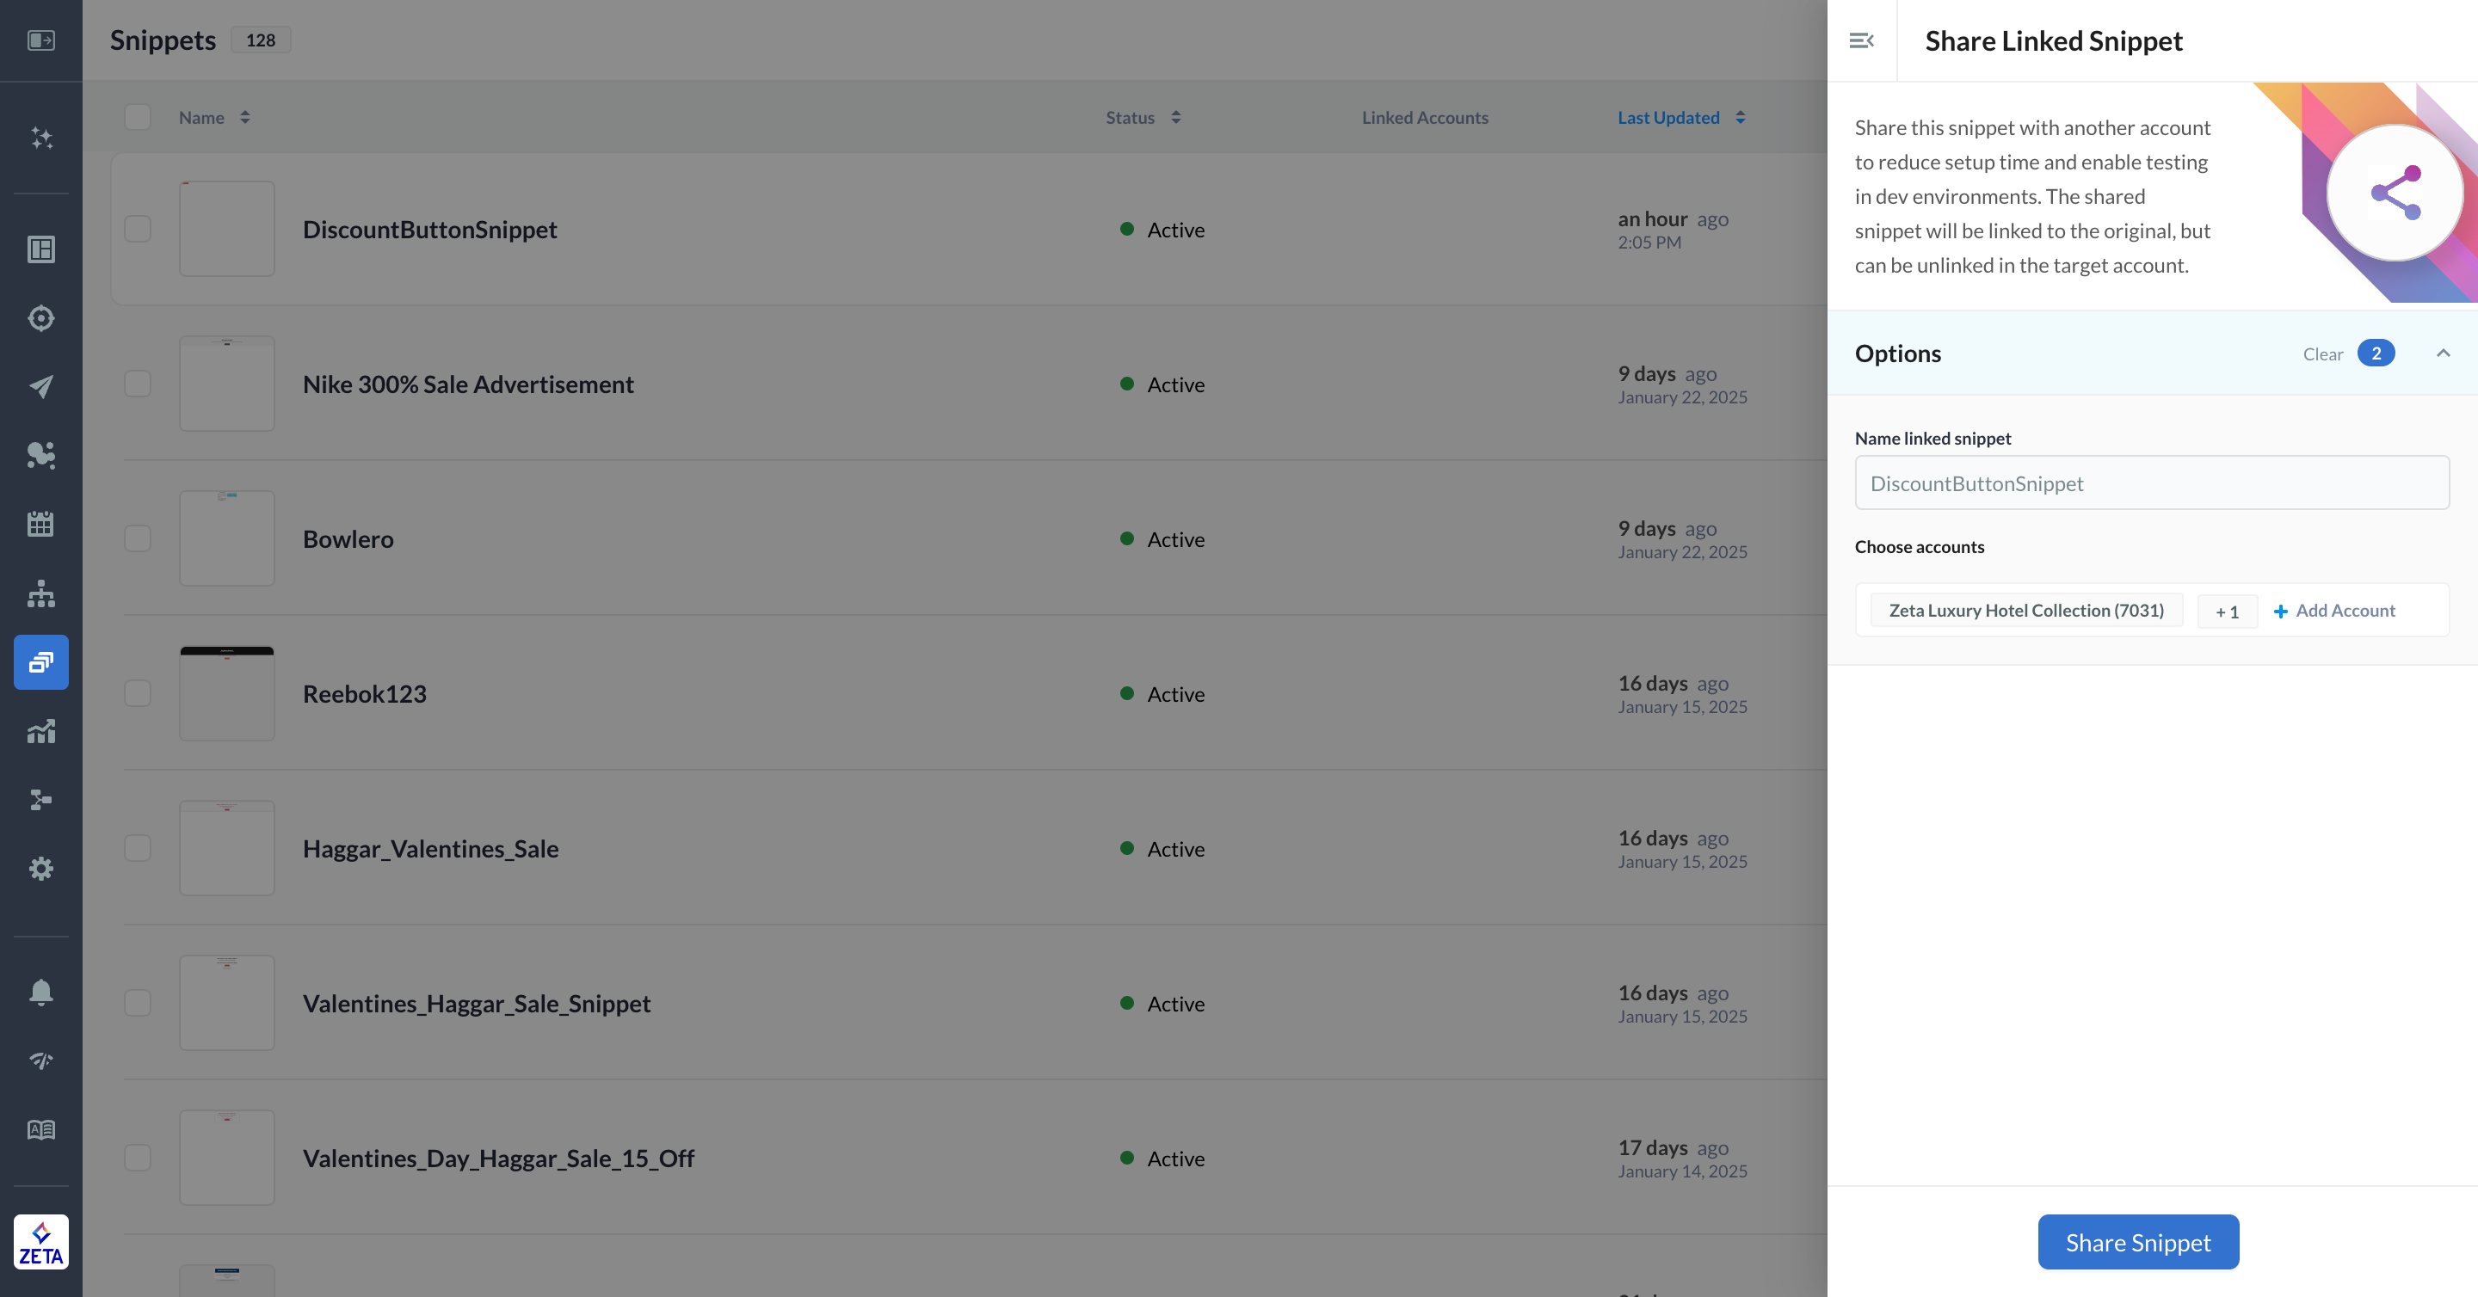Click the Status column header
The image size is (2478, 1297).
coord(1130,117)
